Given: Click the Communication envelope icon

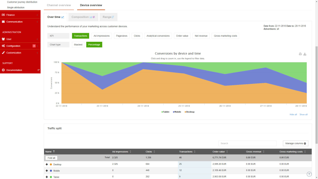Looking at the screenshot, I should [x=3, y=22].
